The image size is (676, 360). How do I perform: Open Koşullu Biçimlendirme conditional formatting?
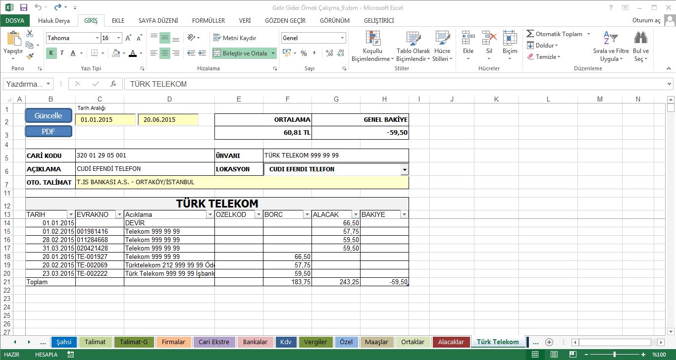pos(372,46)
